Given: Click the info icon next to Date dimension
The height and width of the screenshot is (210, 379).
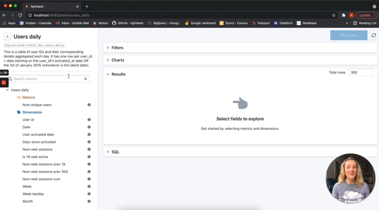Looking at the screenshot, I should (89, 127).
